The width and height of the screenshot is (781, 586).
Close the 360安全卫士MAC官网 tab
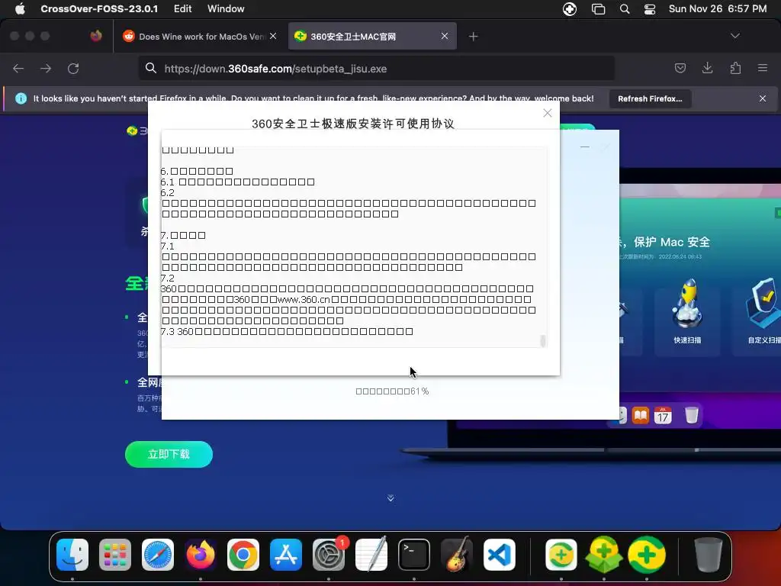click(x=445, y=36)
